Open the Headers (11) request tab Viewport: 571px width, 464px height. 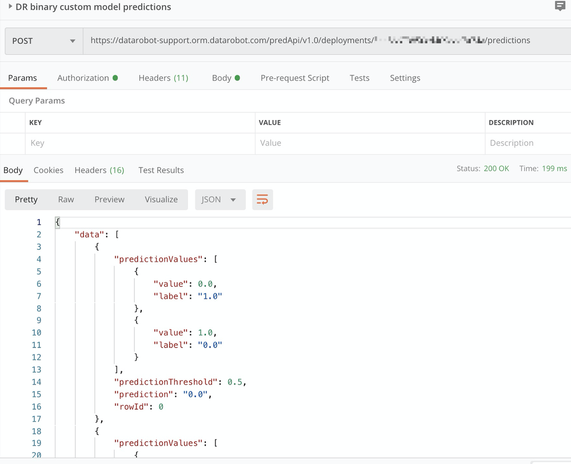[x=163, y=78]
